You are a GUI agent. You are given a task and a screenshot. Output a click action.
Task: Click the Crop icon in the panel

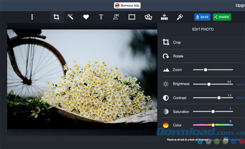pyautogui.click(x=166, y=42)
